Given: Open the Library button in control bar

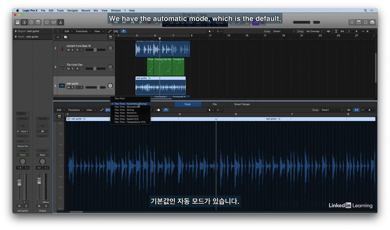Looking at the screenshot, I should [x=18, y=22].
